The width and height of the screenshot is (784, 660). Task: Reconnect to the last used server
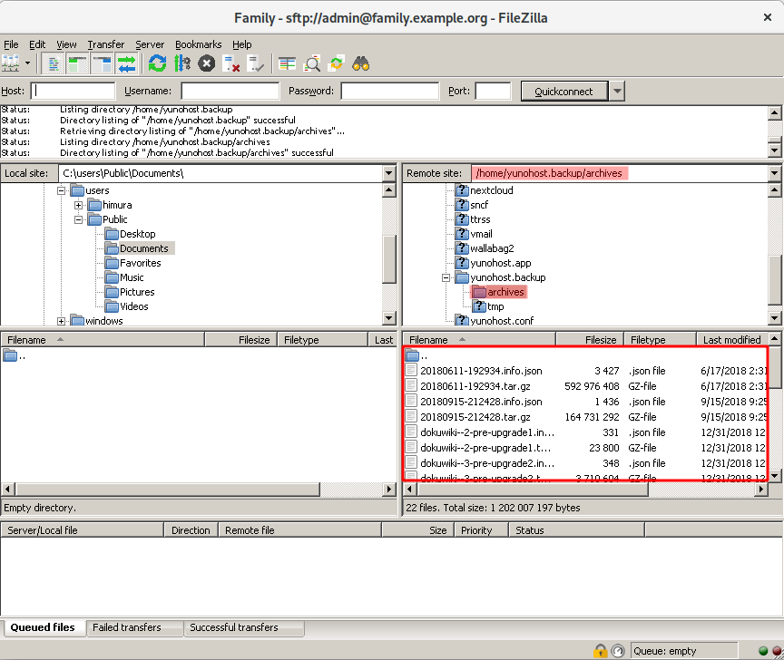click(x=254, y=63)
